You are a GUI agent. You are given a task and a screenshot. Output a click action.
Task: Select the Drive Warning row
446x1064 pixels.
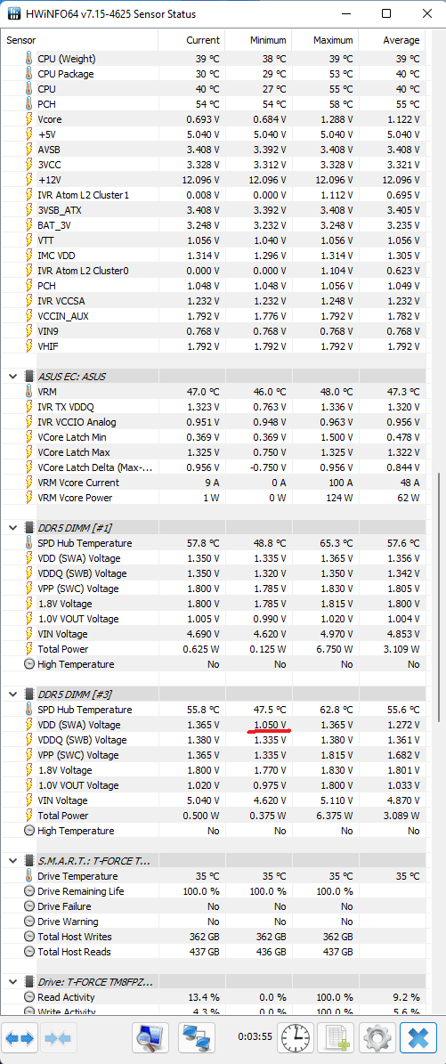pyautogui.click(x=215, y=922)
